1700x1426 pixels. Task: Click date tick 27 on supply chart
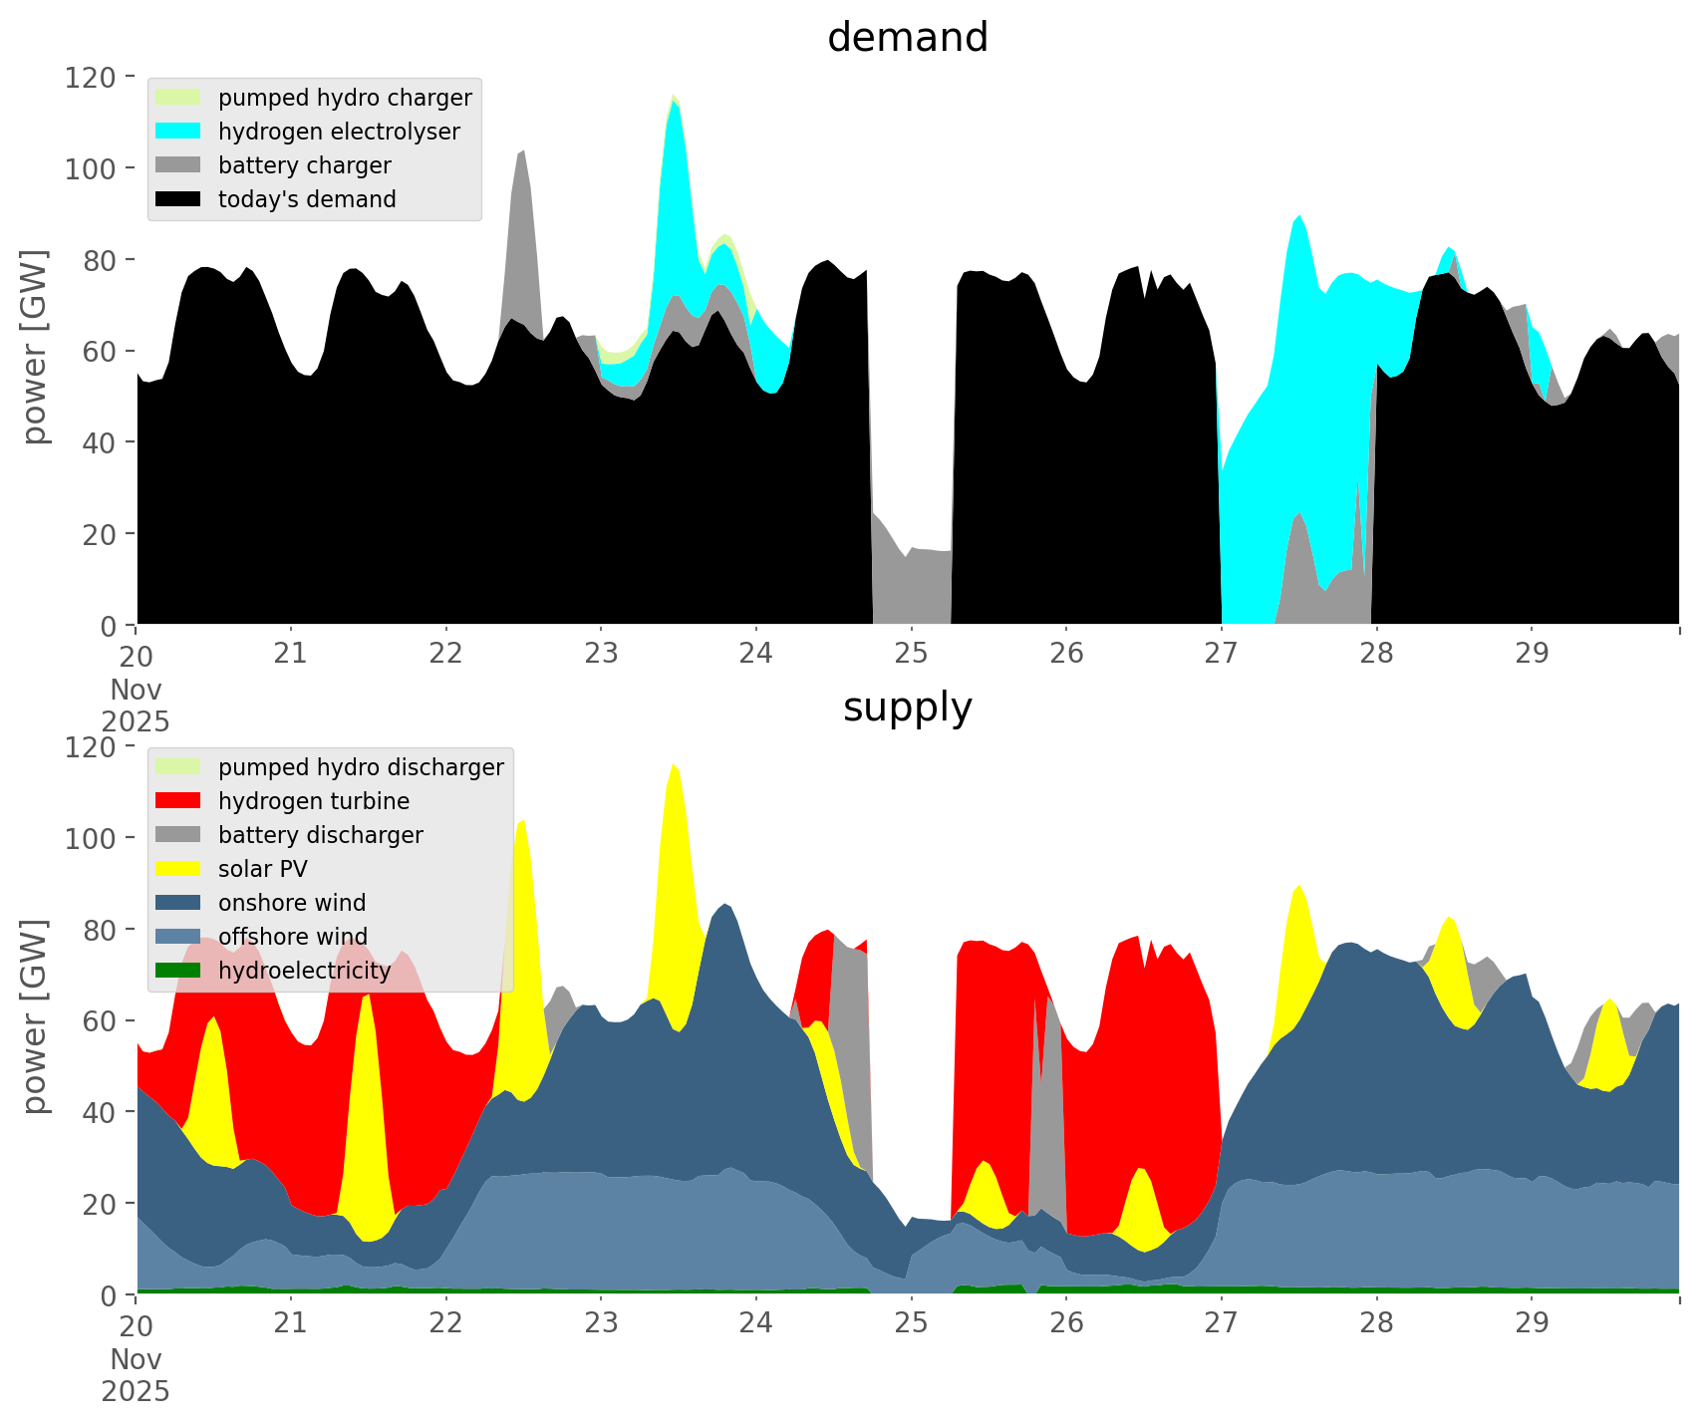pos(1221,1324)
